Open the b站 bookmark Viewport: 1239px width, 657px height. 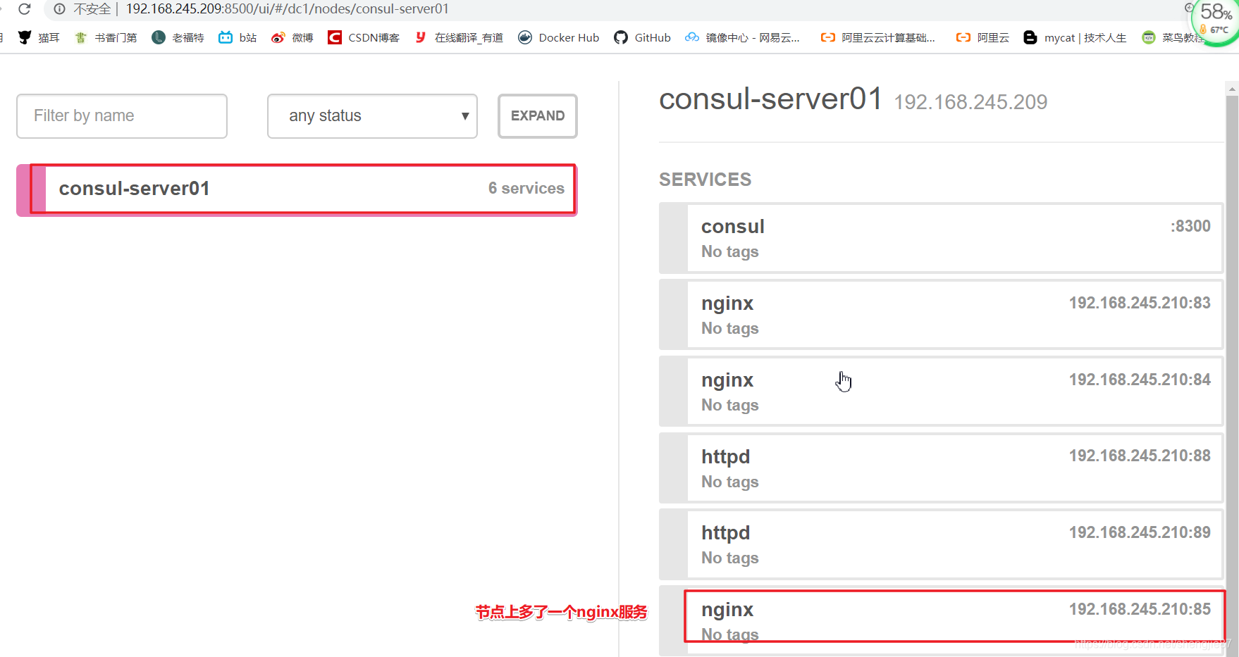click(238, 37)
